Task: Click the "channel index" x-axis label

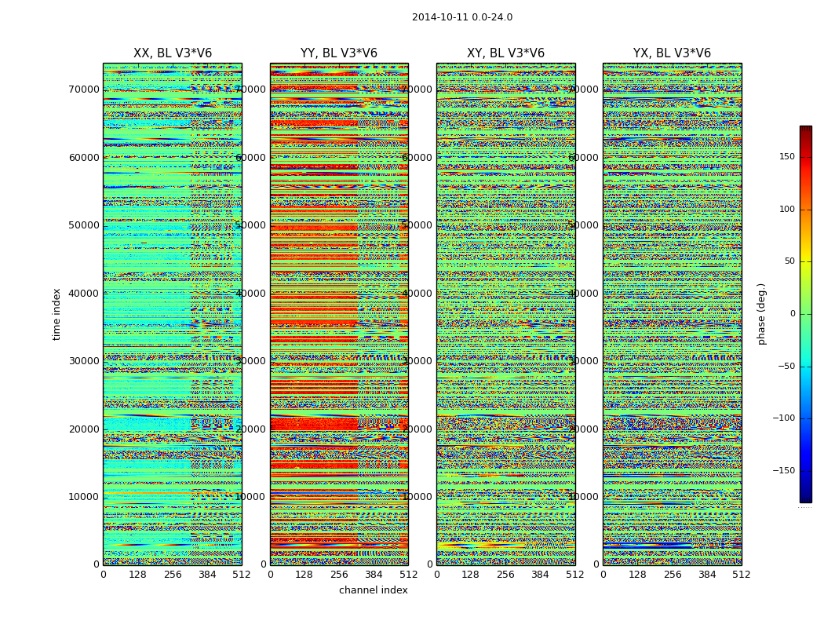Action: coord(373,590)
